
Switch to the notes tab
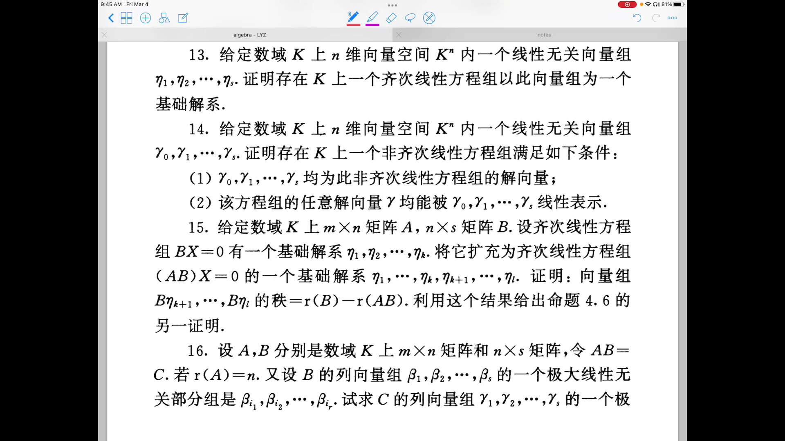tap(544, 35)
